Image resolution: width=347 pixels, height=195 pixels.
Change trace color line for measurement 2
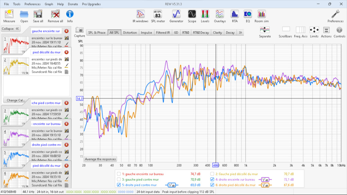pyautogui.click(x=67, y=66)
